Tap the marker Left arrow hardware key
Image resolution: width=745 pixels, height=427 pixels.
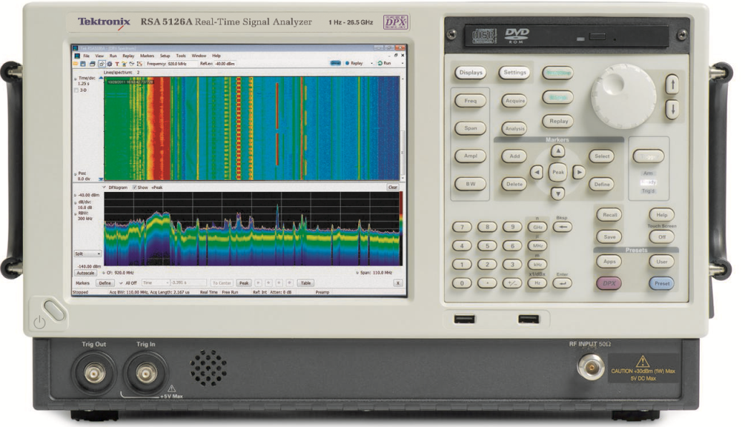pos(537,173)
